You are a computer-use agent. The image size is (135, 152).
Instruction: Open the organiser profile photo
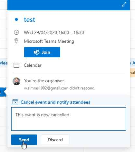tap(16, 81)
